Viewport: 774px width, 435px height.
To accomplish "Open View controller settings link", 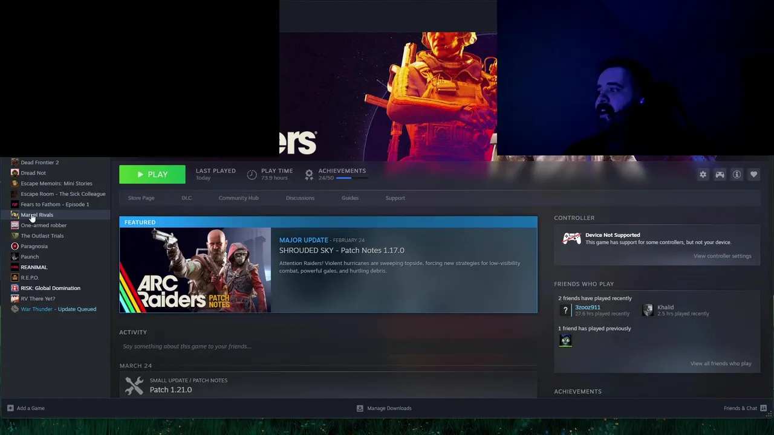I will (722, 256).
